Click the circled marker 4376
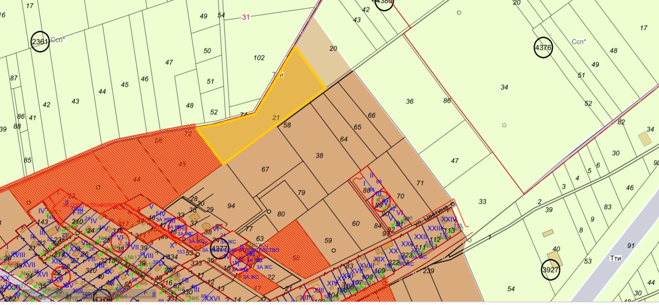Viewport: 659px width, 305px height. point(544,48)
